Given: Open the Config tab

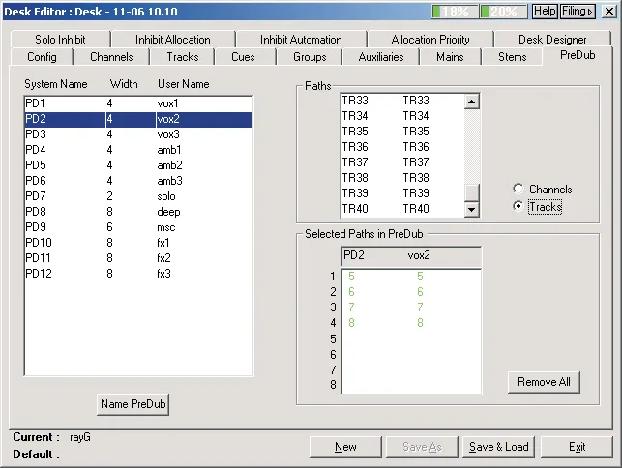Looking at the screenshot, I should click(42, 57).
